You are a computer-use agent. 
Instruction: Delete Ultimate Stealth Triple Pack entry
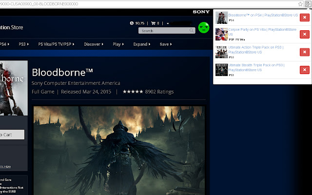[304, 70]
